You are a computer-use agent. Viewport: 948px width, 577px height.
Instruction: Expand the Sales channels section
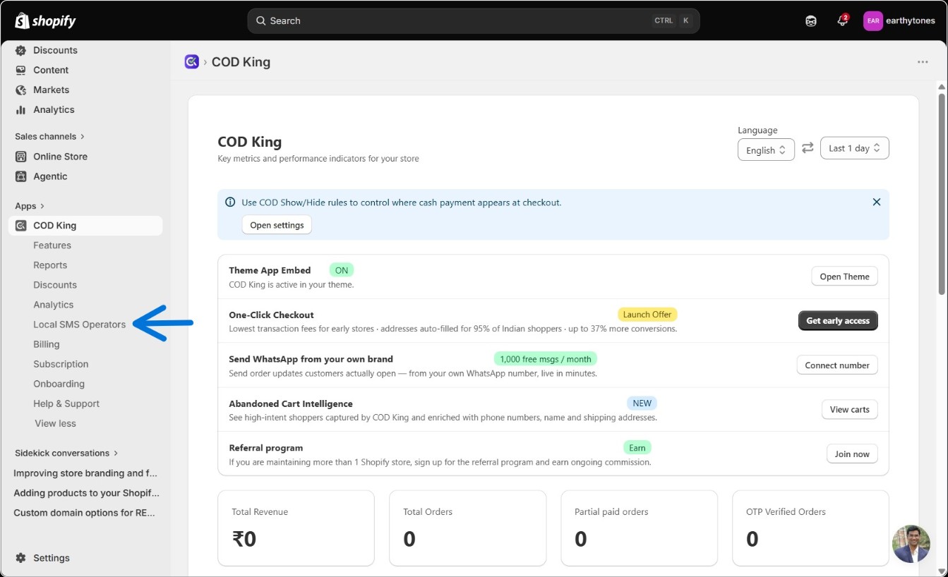click(x=49, y=136)
